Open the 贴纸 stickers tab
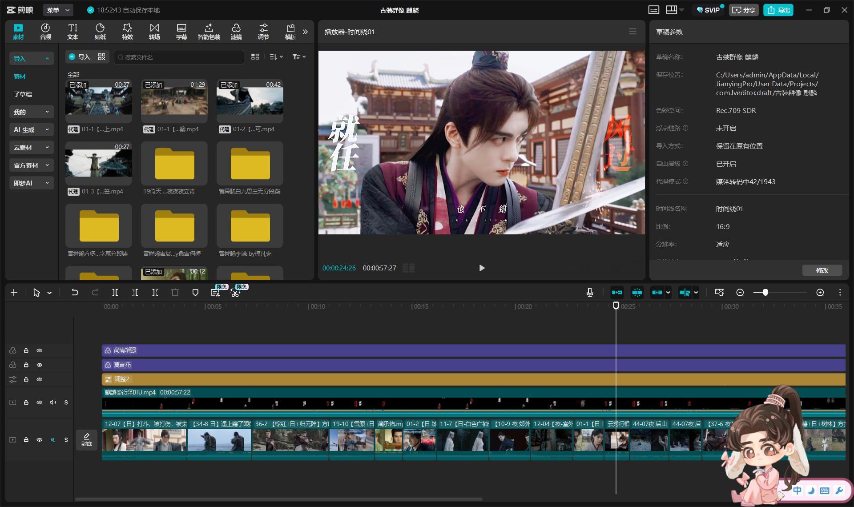Screen dimensions: 854x507 (x=100, y=32)
